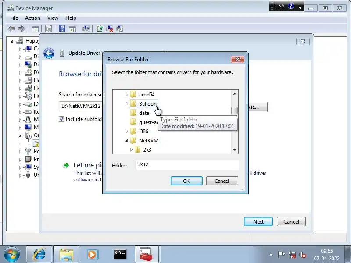The width and height of the screenshot is (351, 263).
Task: Close the Browse For Folder dialog
Action: (237, 59)
